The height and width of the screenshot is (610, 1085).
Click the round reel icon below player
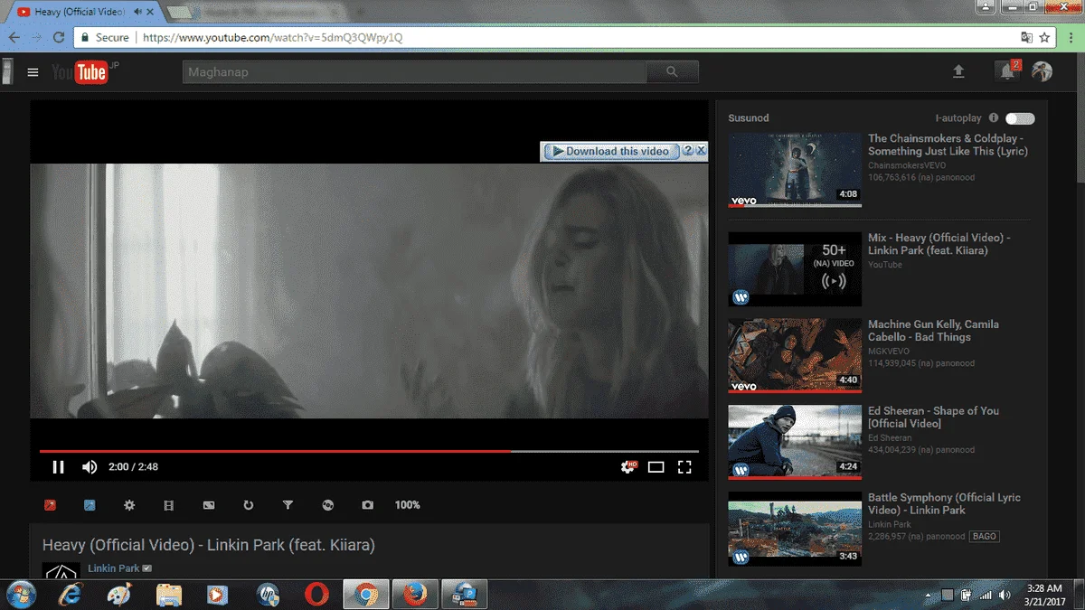[328, 505]
